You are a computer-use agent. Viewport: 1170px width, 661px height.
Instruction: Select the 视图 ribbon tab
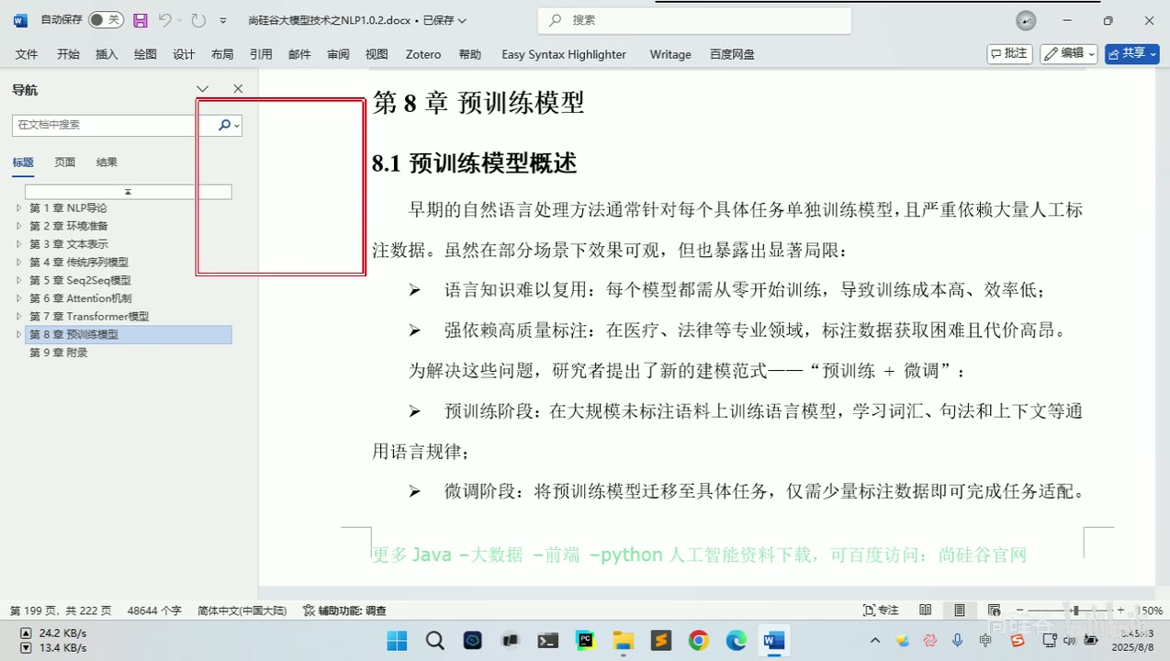(377, 54)
